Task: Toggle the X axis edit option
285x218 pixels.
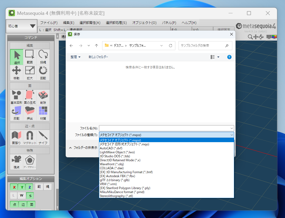Action: tap(14, 187)
